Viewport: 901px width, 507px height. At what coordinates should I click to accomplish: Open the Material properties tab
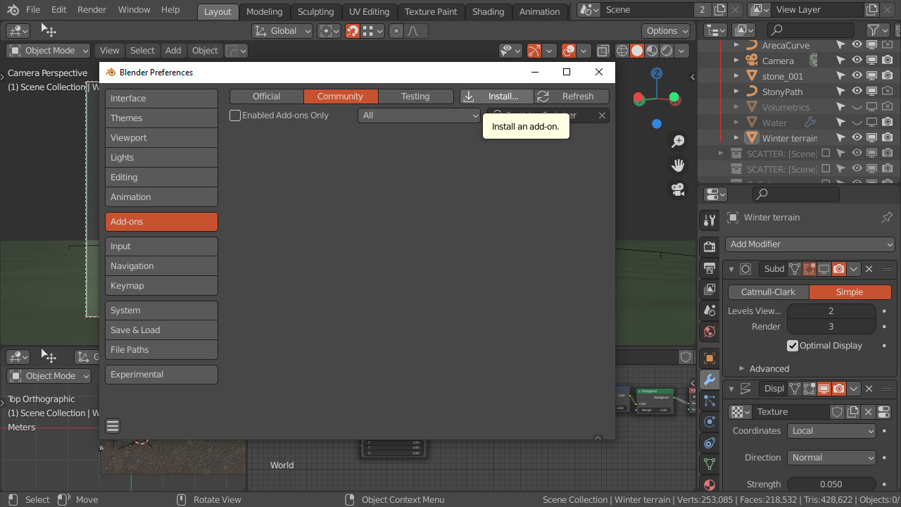pyautogui.click(x=709, y=484)
